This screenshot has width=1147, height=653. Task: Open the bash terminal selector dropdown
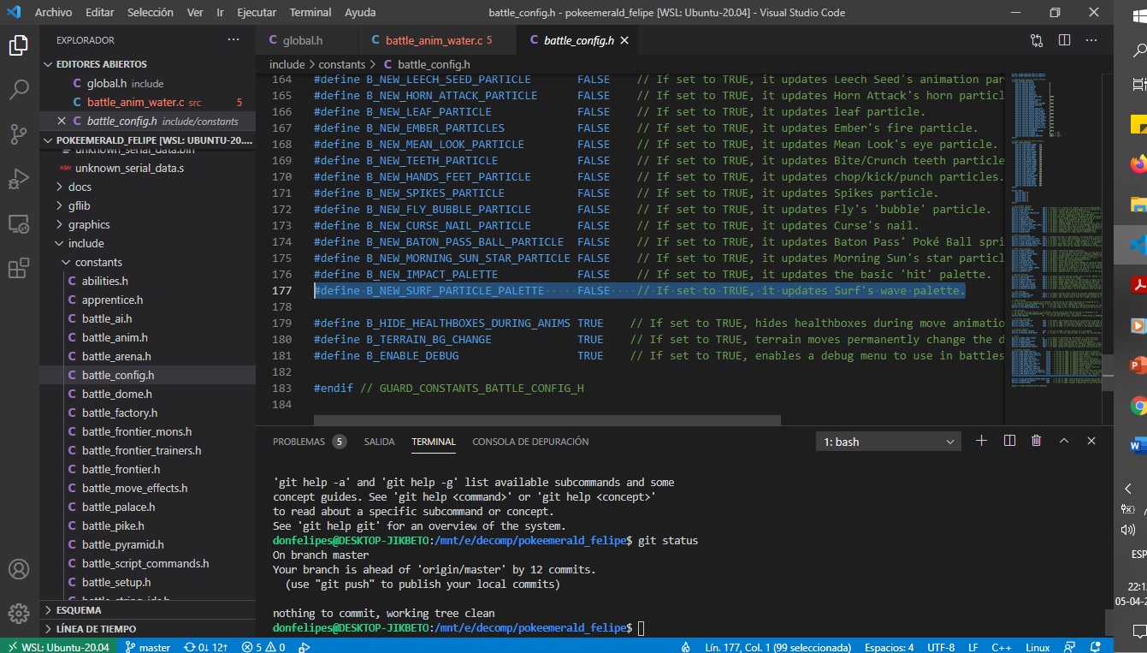[889, 442]
